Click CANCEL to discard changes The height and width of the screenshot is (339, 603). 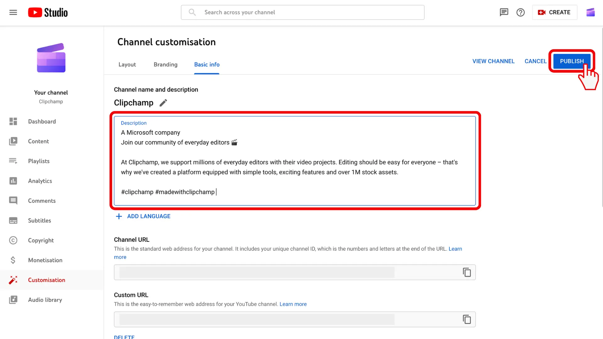pyautogui.click(x=535, y=61)
